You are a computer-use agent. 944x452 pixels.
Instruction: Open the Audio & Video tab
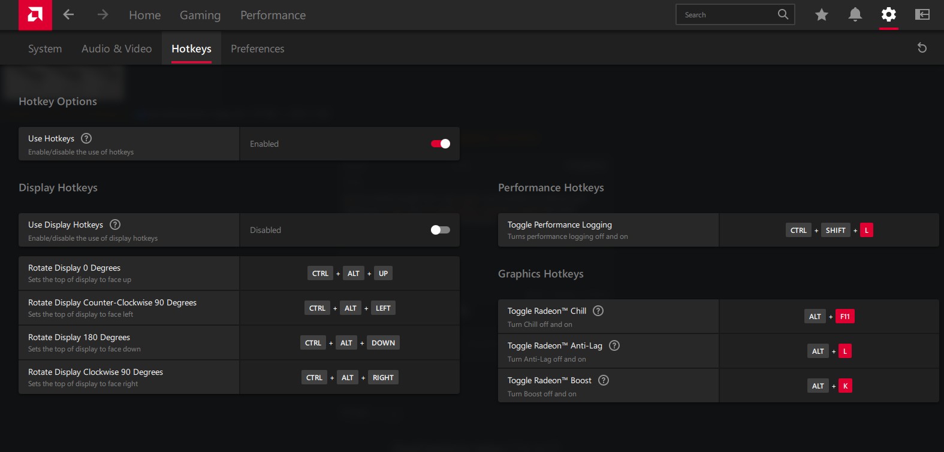click(116, 48)
